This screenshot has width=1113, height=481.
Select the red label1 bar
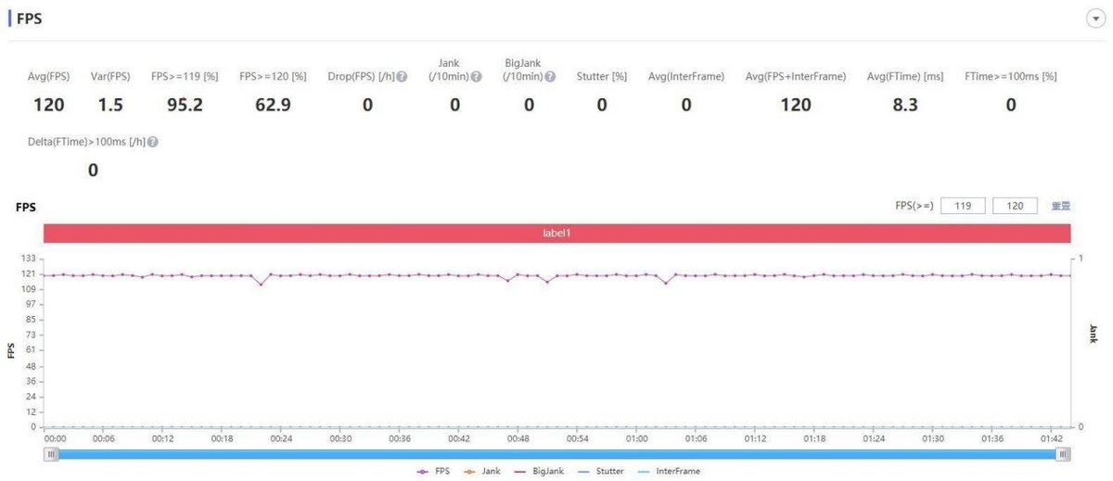[x=556, y=234]
